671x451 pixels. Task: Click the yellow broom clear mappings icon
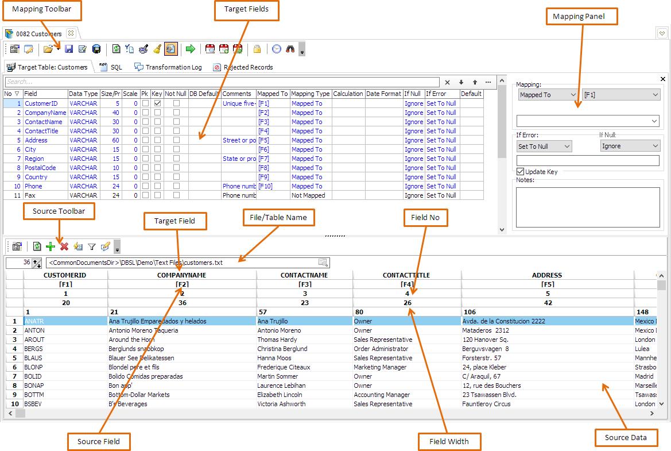coord(157,49)
